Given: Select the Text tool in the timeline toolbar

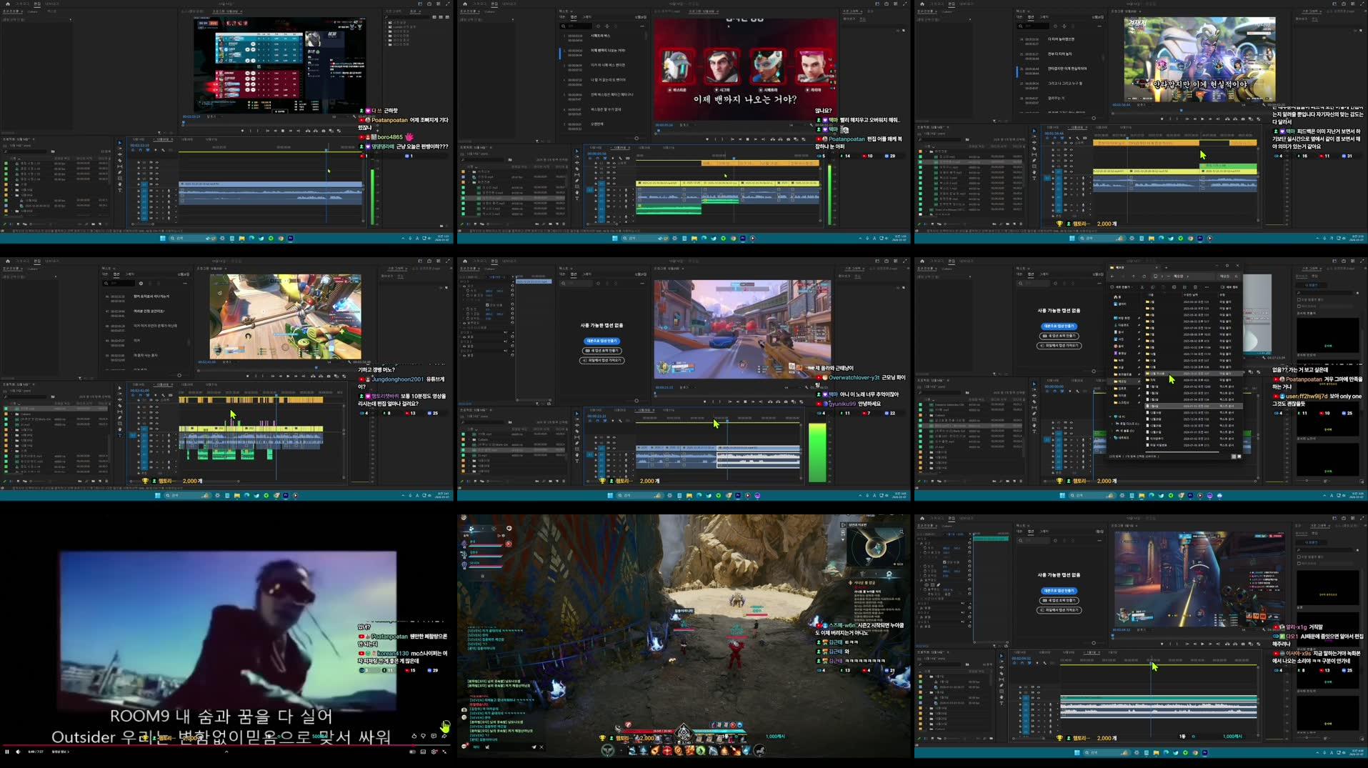Looking at the screenshot, I should pyautogui.click(x=577, y=460).
